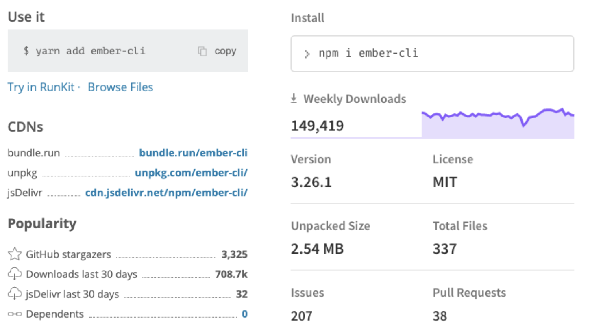
Task: Click the Issues count 207
Action: [x=302, y=316]
